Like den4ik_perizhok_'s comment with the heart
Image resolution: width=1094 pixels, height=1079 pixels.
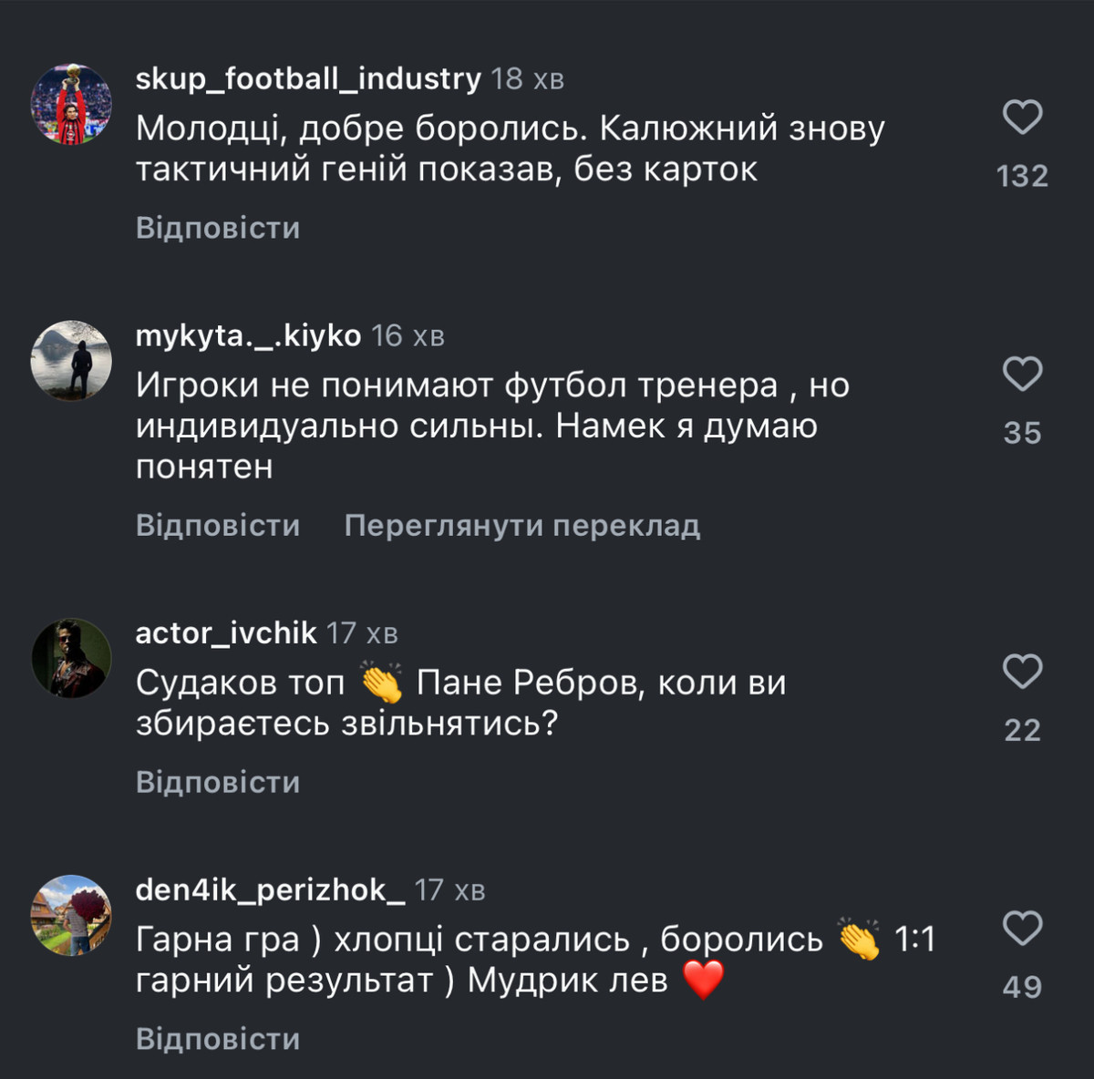point(1022,929)
